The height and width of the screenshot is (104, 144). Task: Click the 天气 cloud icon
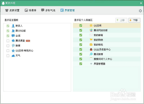(x=13, y=56)
